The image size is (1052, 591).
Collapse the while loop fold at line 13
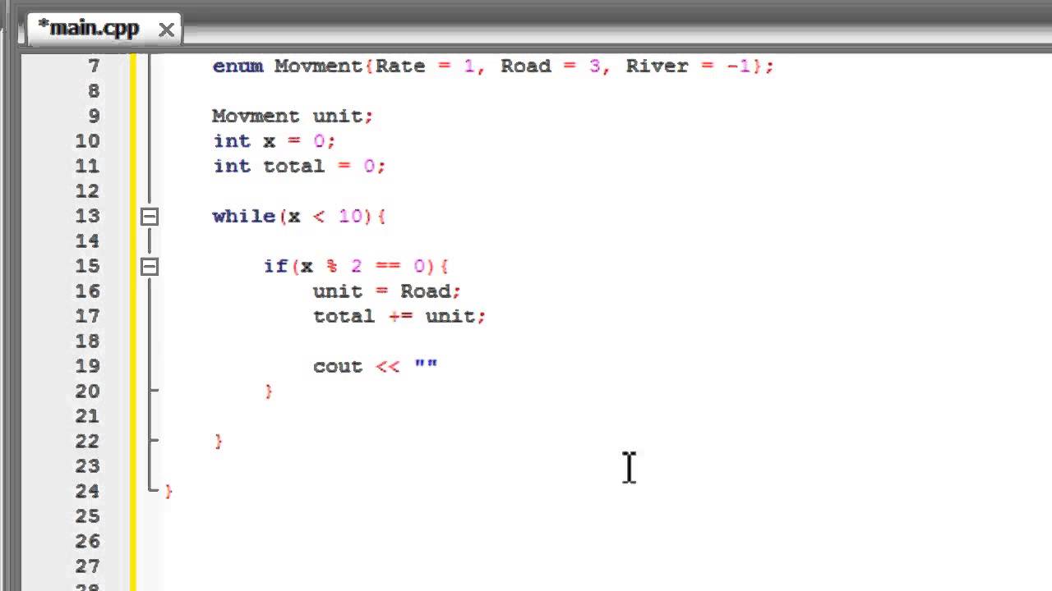149,217
